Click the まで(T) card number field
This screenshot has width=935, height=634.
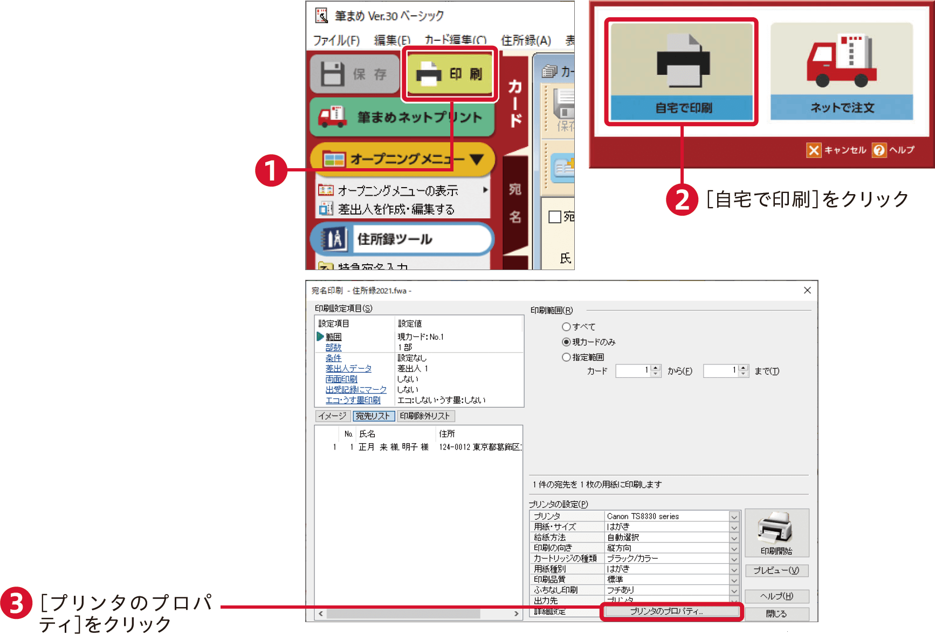pyautogui.click(x=721, y=370)
